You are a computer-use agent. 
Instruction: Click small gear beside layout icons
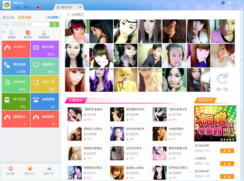(3, 32)
